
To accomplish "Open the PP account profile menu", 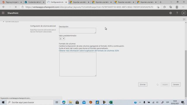I will [x=184, y=13].
